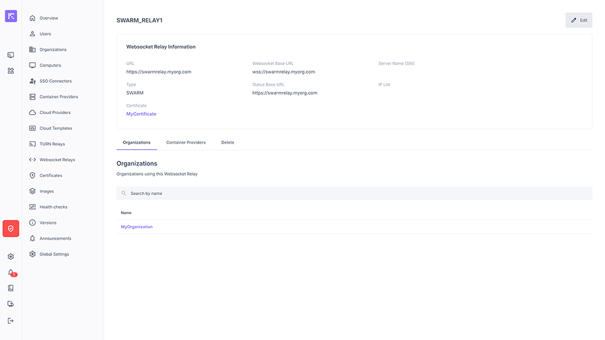605x340 pixels.
Task: Go to TURN Relays page
Action: [52, 144]
